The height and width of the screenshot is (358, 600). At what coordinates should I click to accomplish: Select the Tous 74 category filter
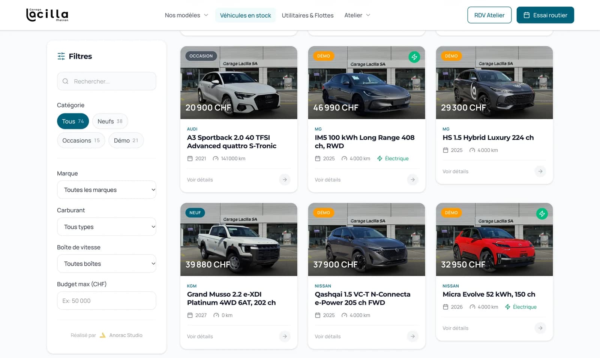(73, 121)
